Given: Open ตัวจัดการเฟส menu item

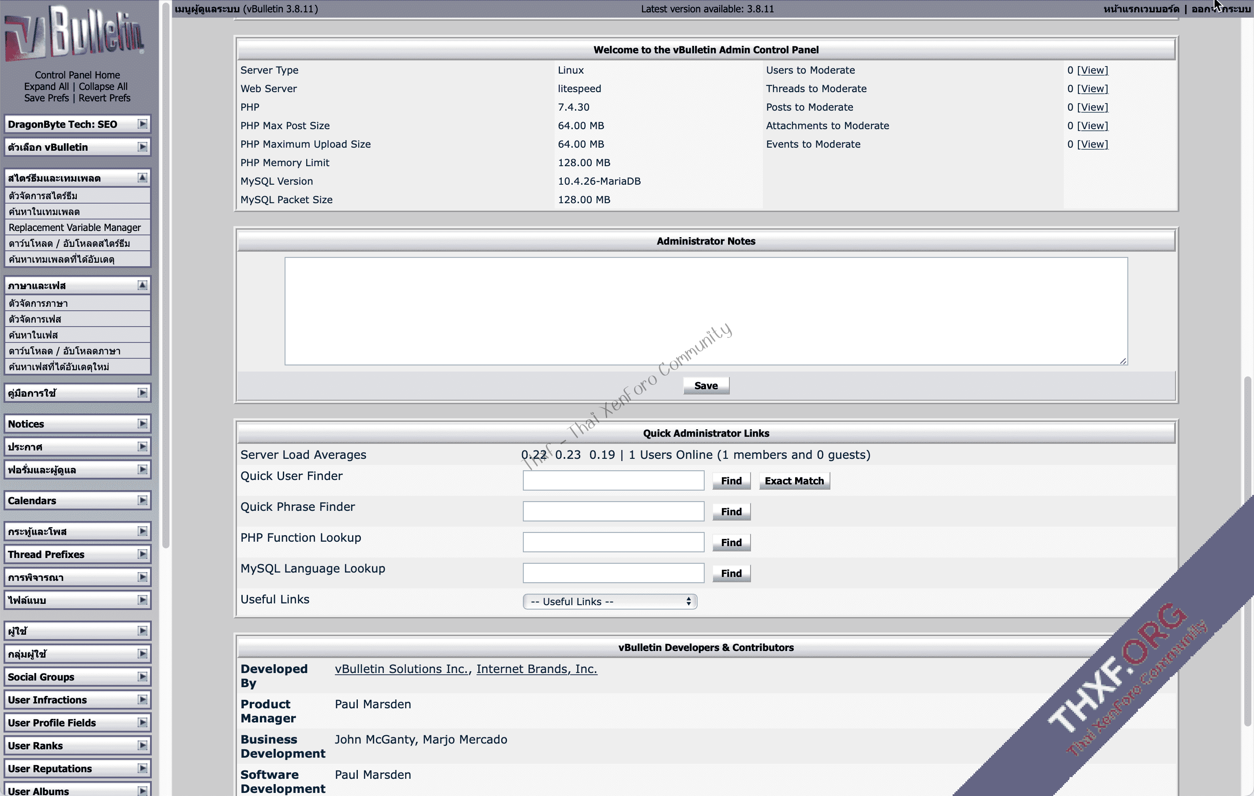Looking at the screenshot, I should [x=78, y=319].
